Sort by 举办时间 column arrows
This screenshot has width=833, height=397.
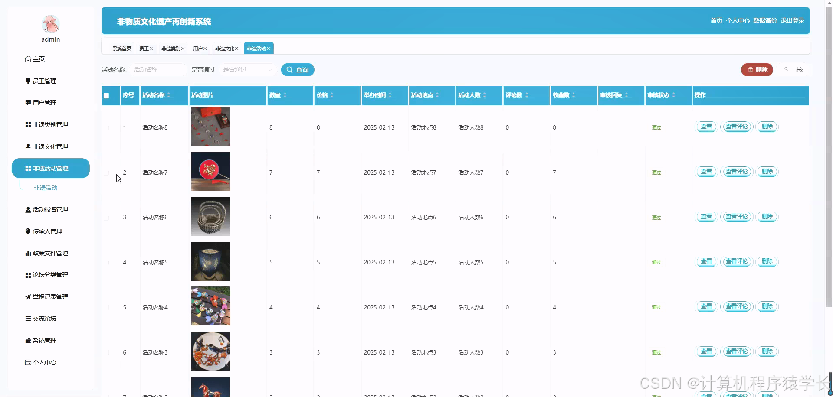point(390,95)
